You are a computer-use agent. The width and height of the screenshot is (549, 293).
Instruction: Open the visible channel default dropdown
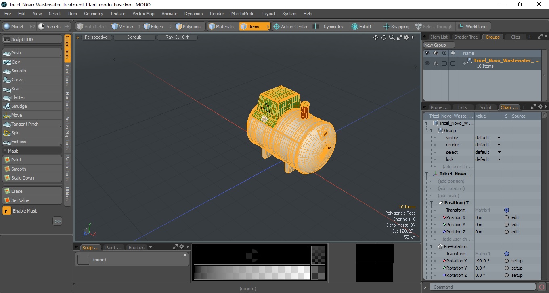point(488,138)
